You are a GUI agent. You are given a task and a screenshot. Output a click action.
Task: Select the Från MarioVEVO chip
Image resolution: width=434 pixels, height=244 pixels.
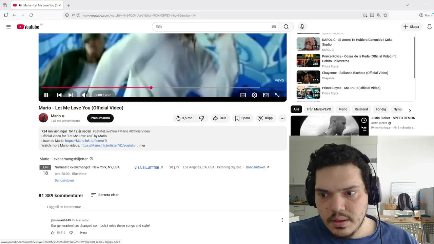[319, 109]
